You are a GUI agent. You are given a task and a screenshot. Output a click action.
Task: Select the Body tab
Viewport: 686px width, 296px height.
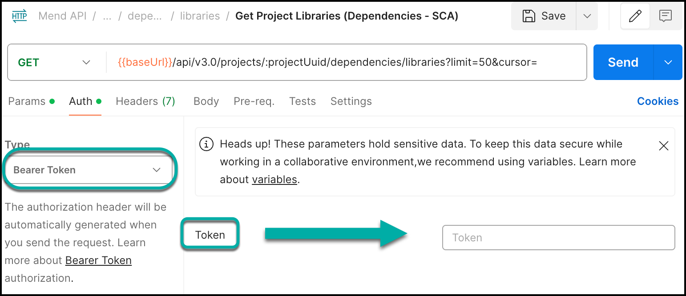206,101
